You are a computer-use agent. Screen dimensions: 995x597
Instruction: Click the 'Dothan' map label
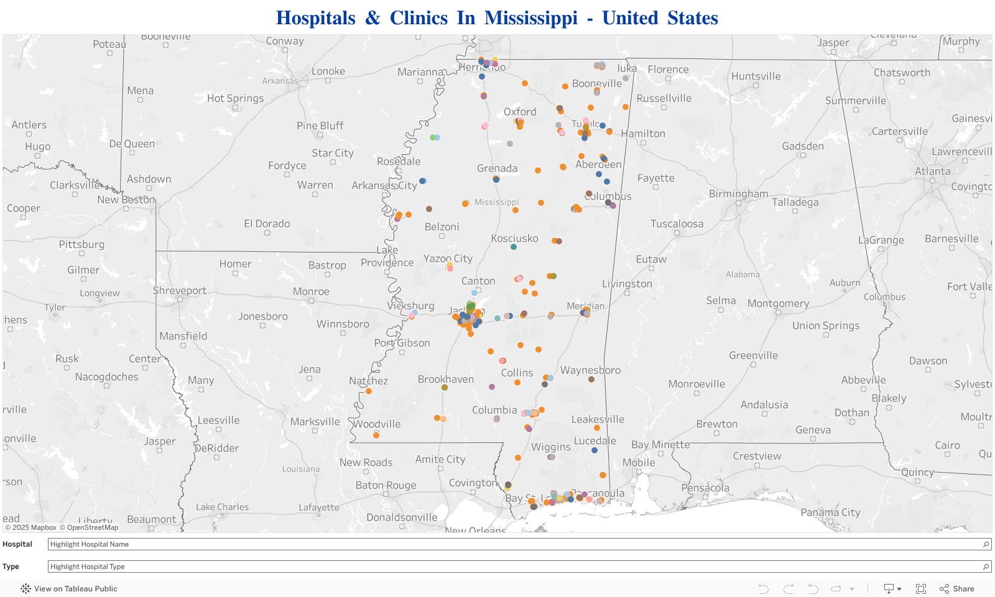click(x=852, y=413)
